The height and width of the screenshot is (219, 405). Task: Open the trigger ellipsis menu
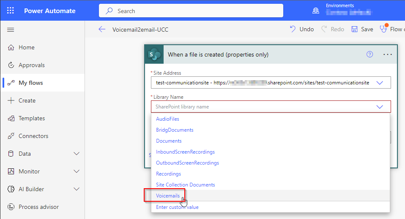(388, 54)
